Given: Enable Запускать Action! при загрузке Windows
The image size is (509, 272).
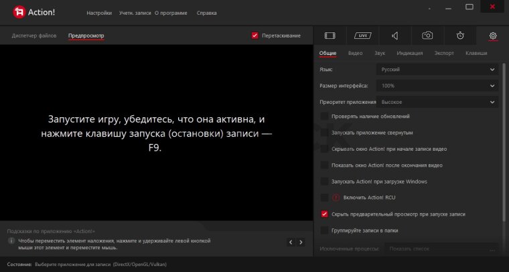Looking at the screenshot, I should 325,182.
